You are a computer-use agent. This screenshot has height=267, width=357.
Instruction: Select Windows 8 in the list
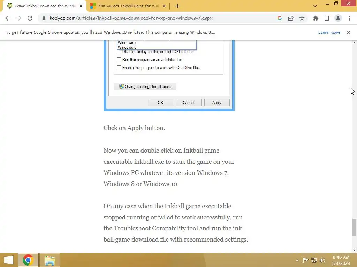point(127,47)
